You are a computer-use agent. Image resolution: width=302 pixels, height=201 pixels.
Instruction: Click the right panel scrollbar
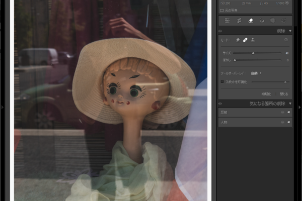[295, 13]
